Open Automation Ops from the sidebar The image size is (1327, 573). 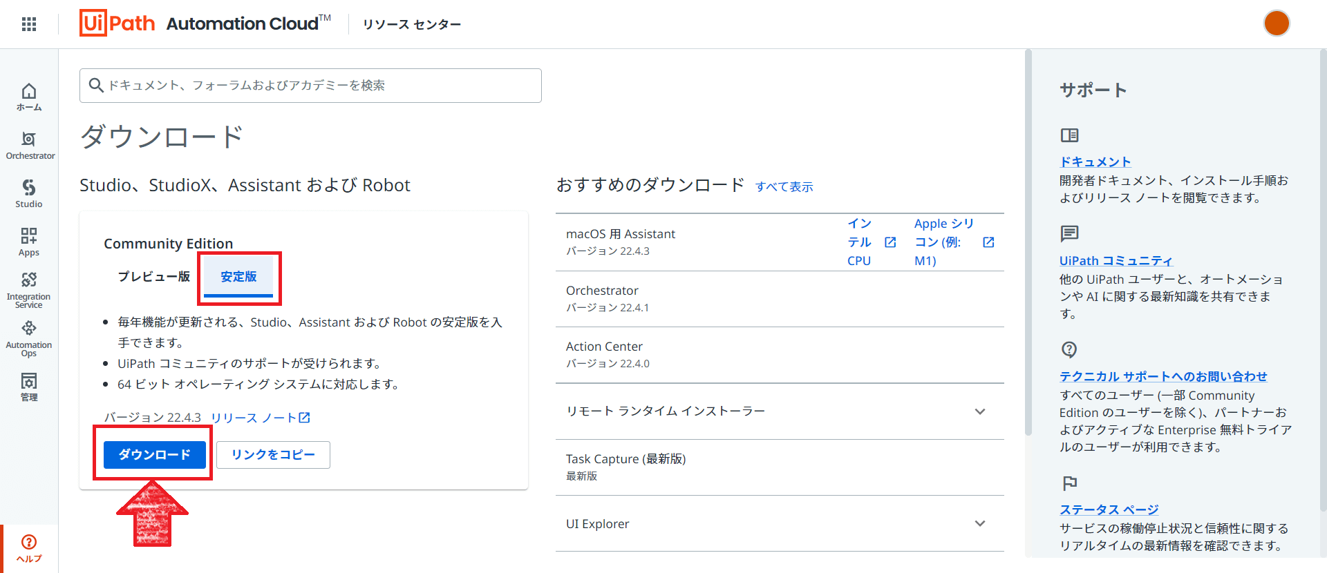point(29,339)
